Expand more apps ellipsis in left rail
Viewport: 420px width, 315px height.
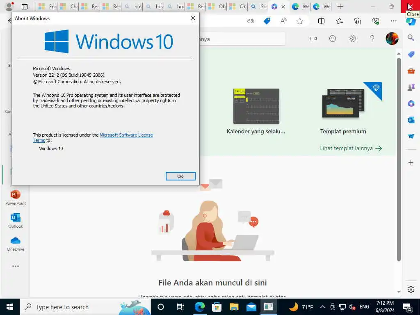coord(16,266)
